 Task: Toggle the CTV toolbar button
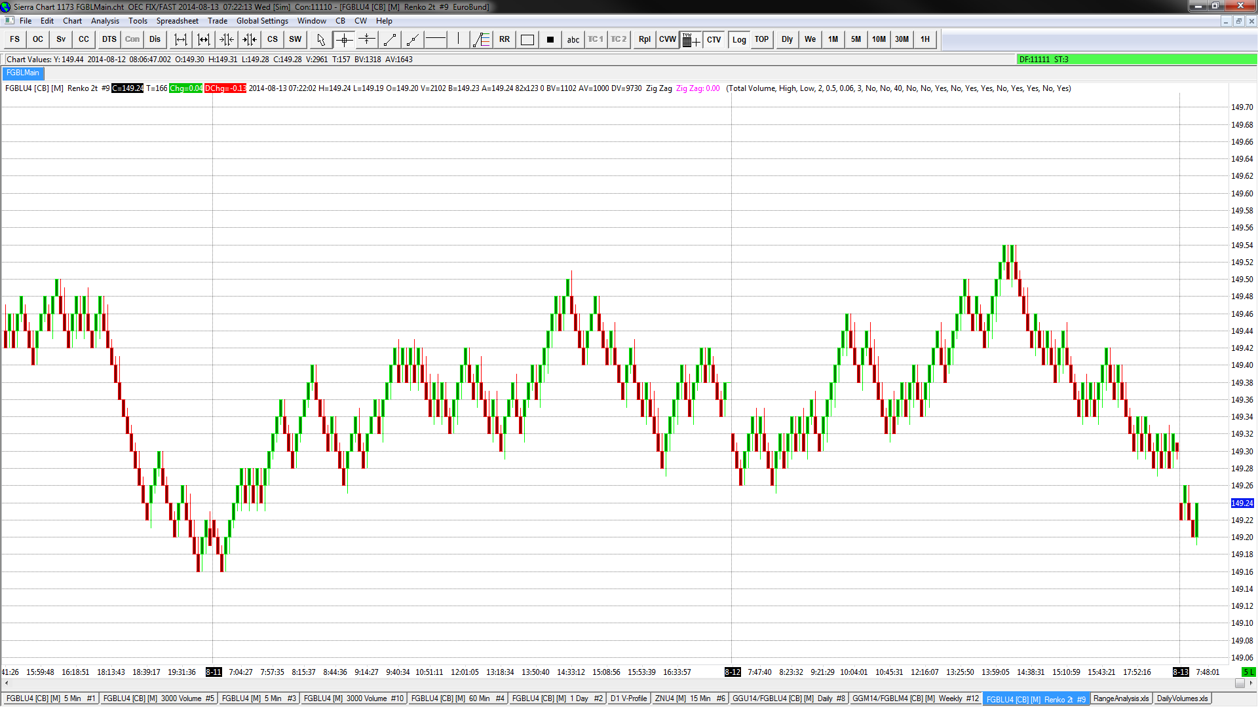click(x=714, y=40)
